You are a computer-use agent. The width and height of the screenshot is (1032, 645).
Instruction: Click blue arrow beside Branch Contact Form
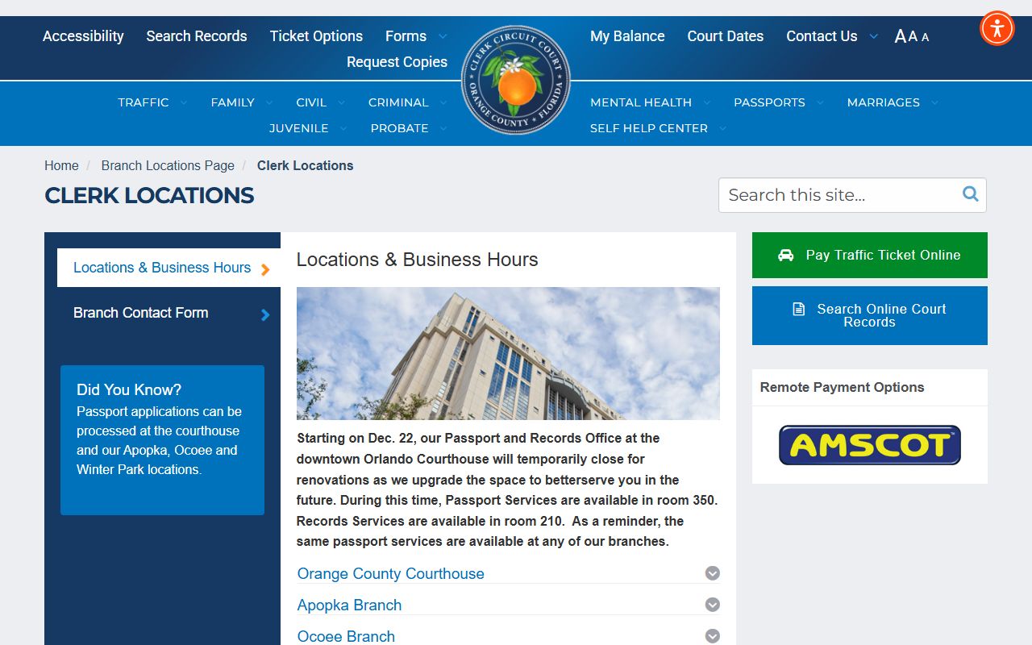pyautogui.click(x=265, y=314)
